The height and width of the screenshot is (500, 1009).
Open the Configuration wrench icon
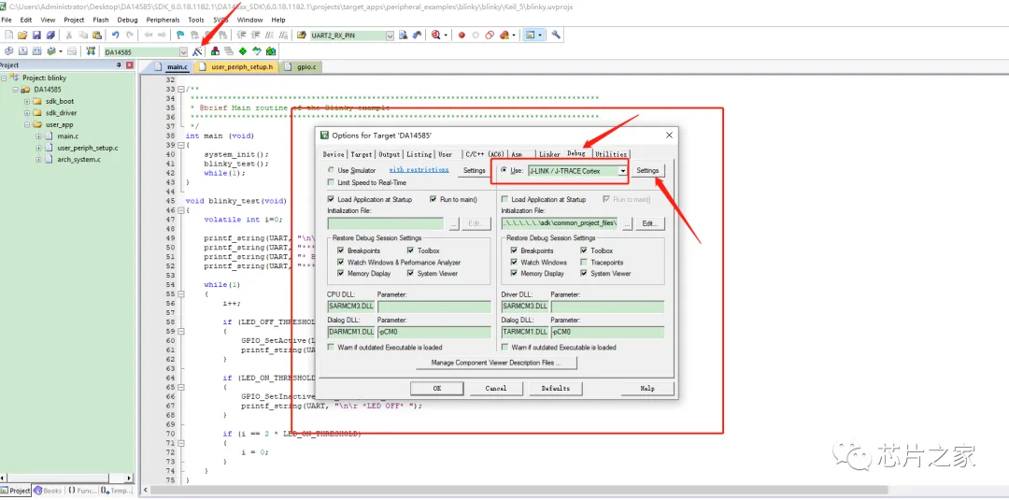[556, 35]
